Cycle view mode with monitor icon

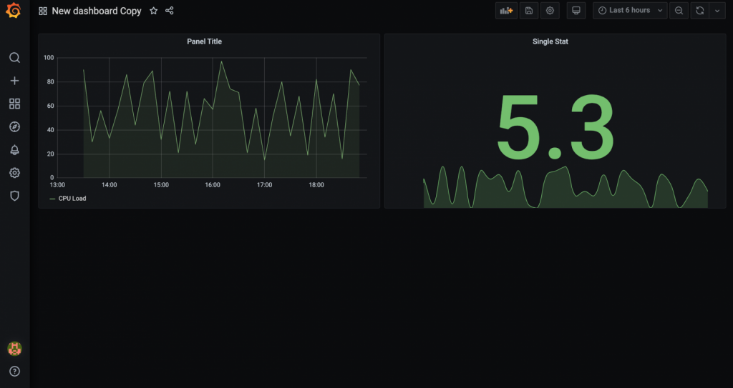tap(576, 11)
